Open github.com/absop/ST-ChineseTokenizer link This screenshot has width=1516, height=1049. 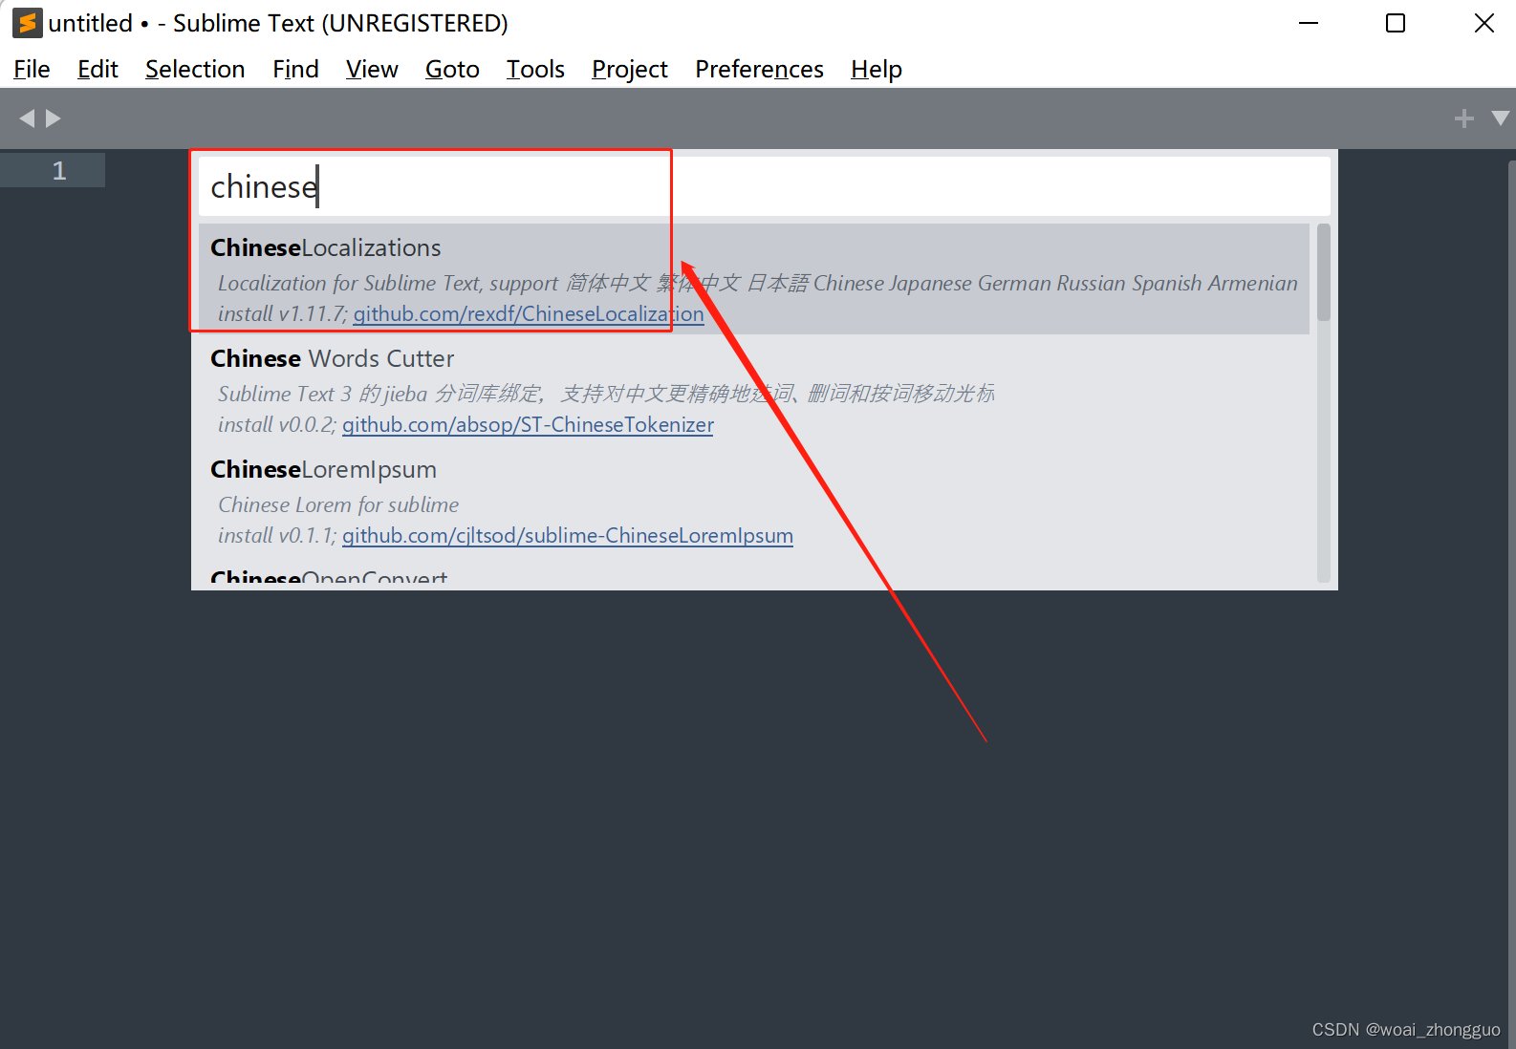[x=528, y=425]
